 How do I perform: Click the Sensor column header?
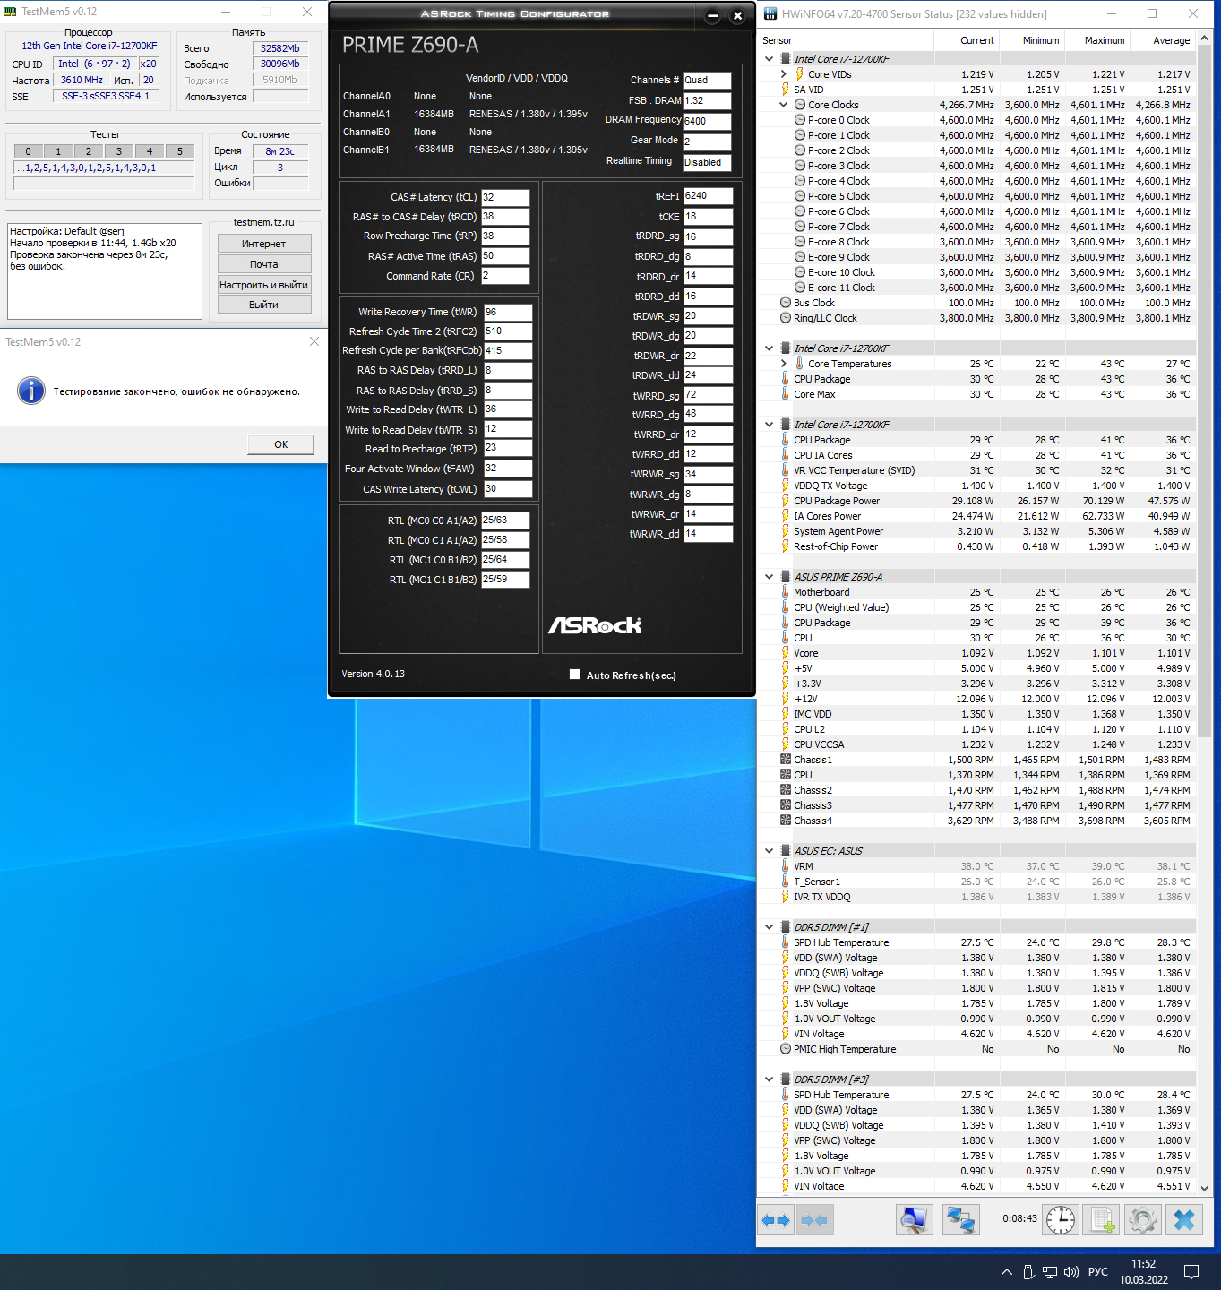pos(846,40)
